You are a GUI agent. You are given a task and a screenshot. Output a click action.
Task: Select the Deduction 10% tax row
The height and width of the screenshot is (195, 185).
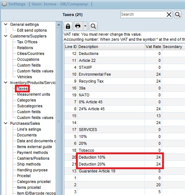point(125,157)
